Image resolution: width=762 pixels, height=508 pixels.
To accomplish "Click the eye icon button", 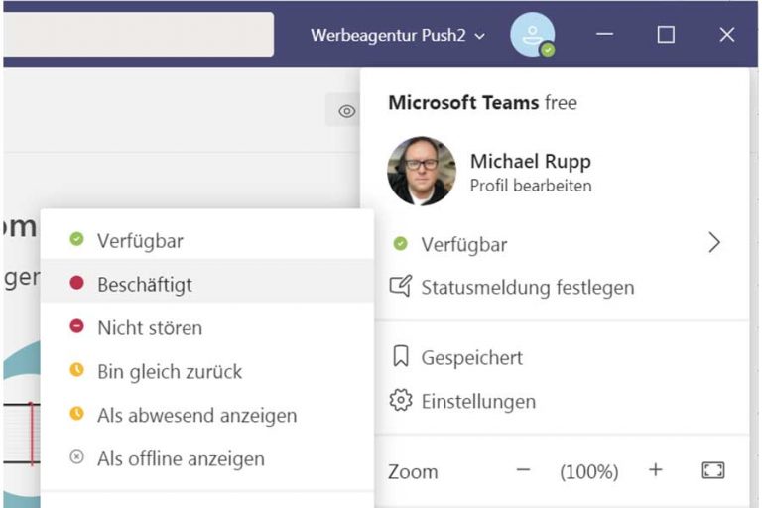I will click(x=346, y=111).
